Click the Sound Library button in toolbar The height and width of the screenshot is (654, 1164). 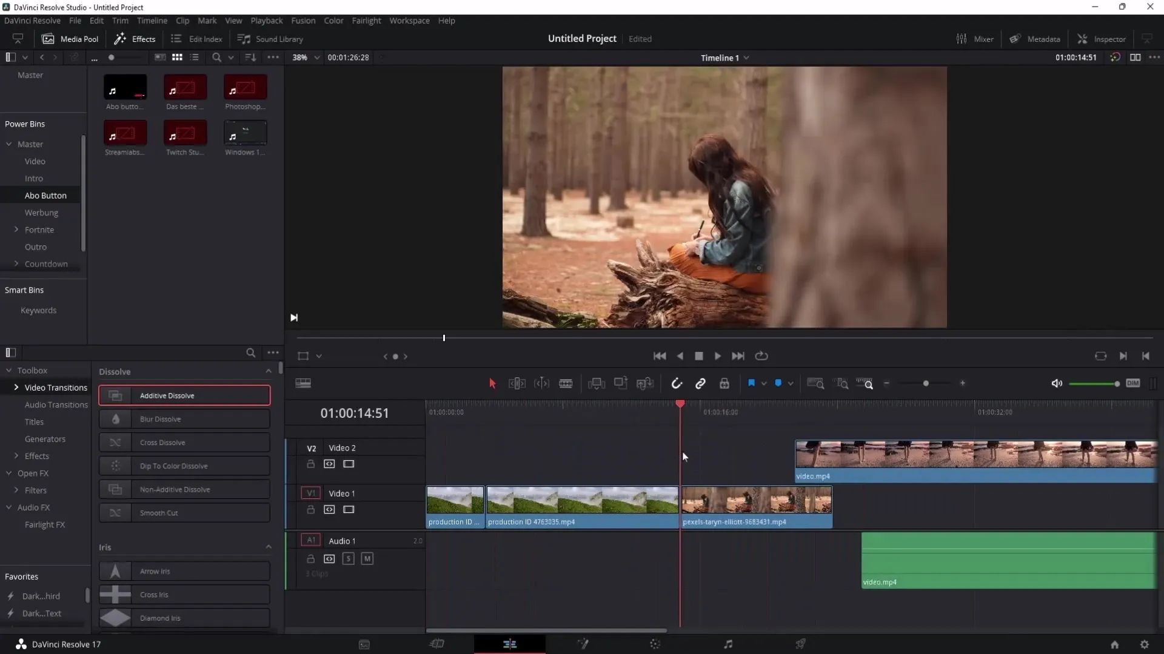click(270, 38)
